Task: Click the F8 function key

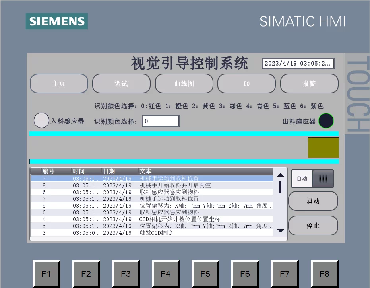Action: click(x=324, y=274)
